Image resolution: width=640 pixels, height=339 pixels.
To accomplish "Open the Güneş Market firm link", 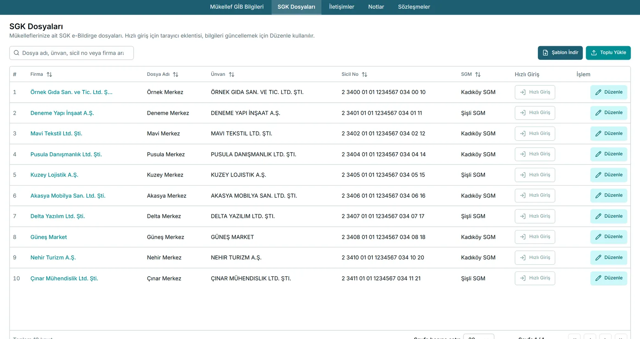I will click(49, 237).
